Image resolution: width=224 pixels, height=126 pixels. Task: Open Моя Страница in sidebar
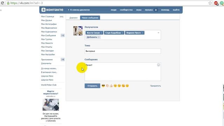pyautogui.click(x=48, y=16)
